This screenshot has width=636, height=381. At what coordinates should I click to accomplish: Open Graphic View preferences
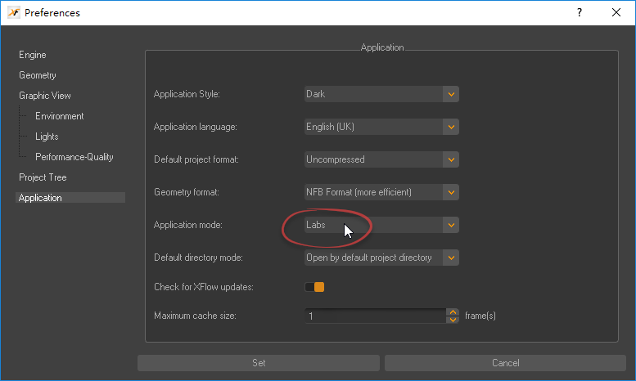45,96
